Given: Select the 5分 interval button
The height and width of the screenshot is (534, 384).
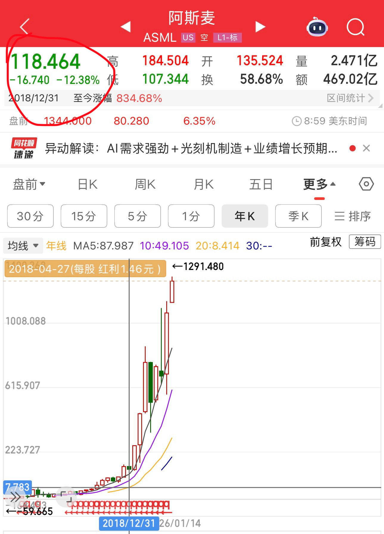Looking at the screenshot, I should click(138, 216).
